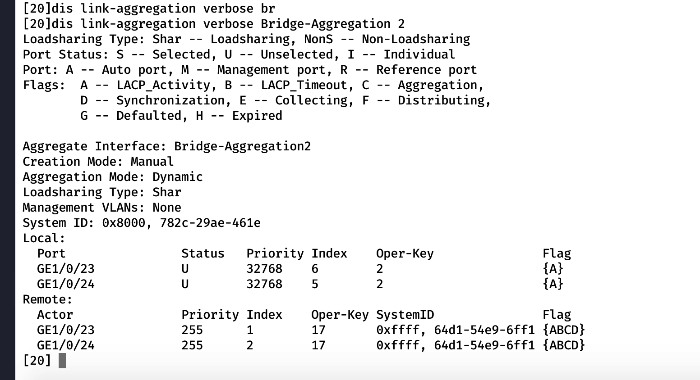Viewport: 700px width, 380px height.
Task: Click GE1/0/23 in the Local port list
Action: point(66,269)
